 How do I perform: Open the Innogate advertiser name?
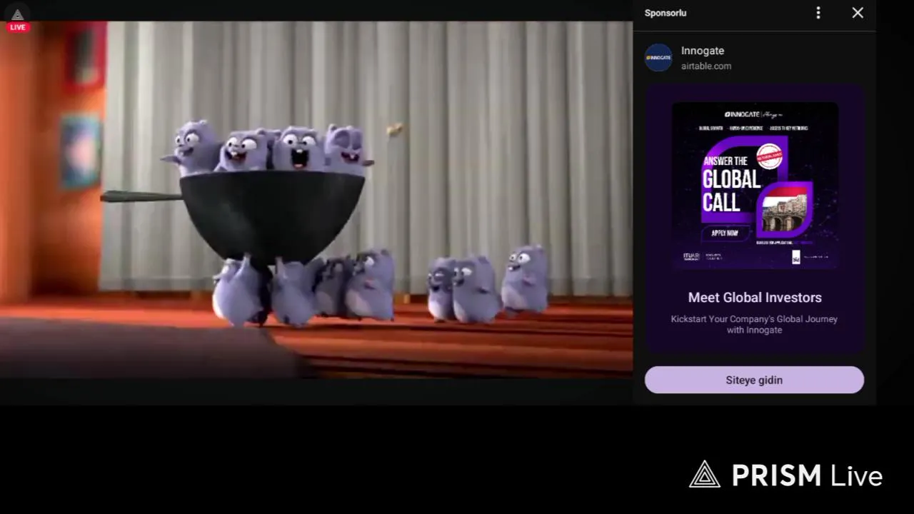click(x=703, y=51)
